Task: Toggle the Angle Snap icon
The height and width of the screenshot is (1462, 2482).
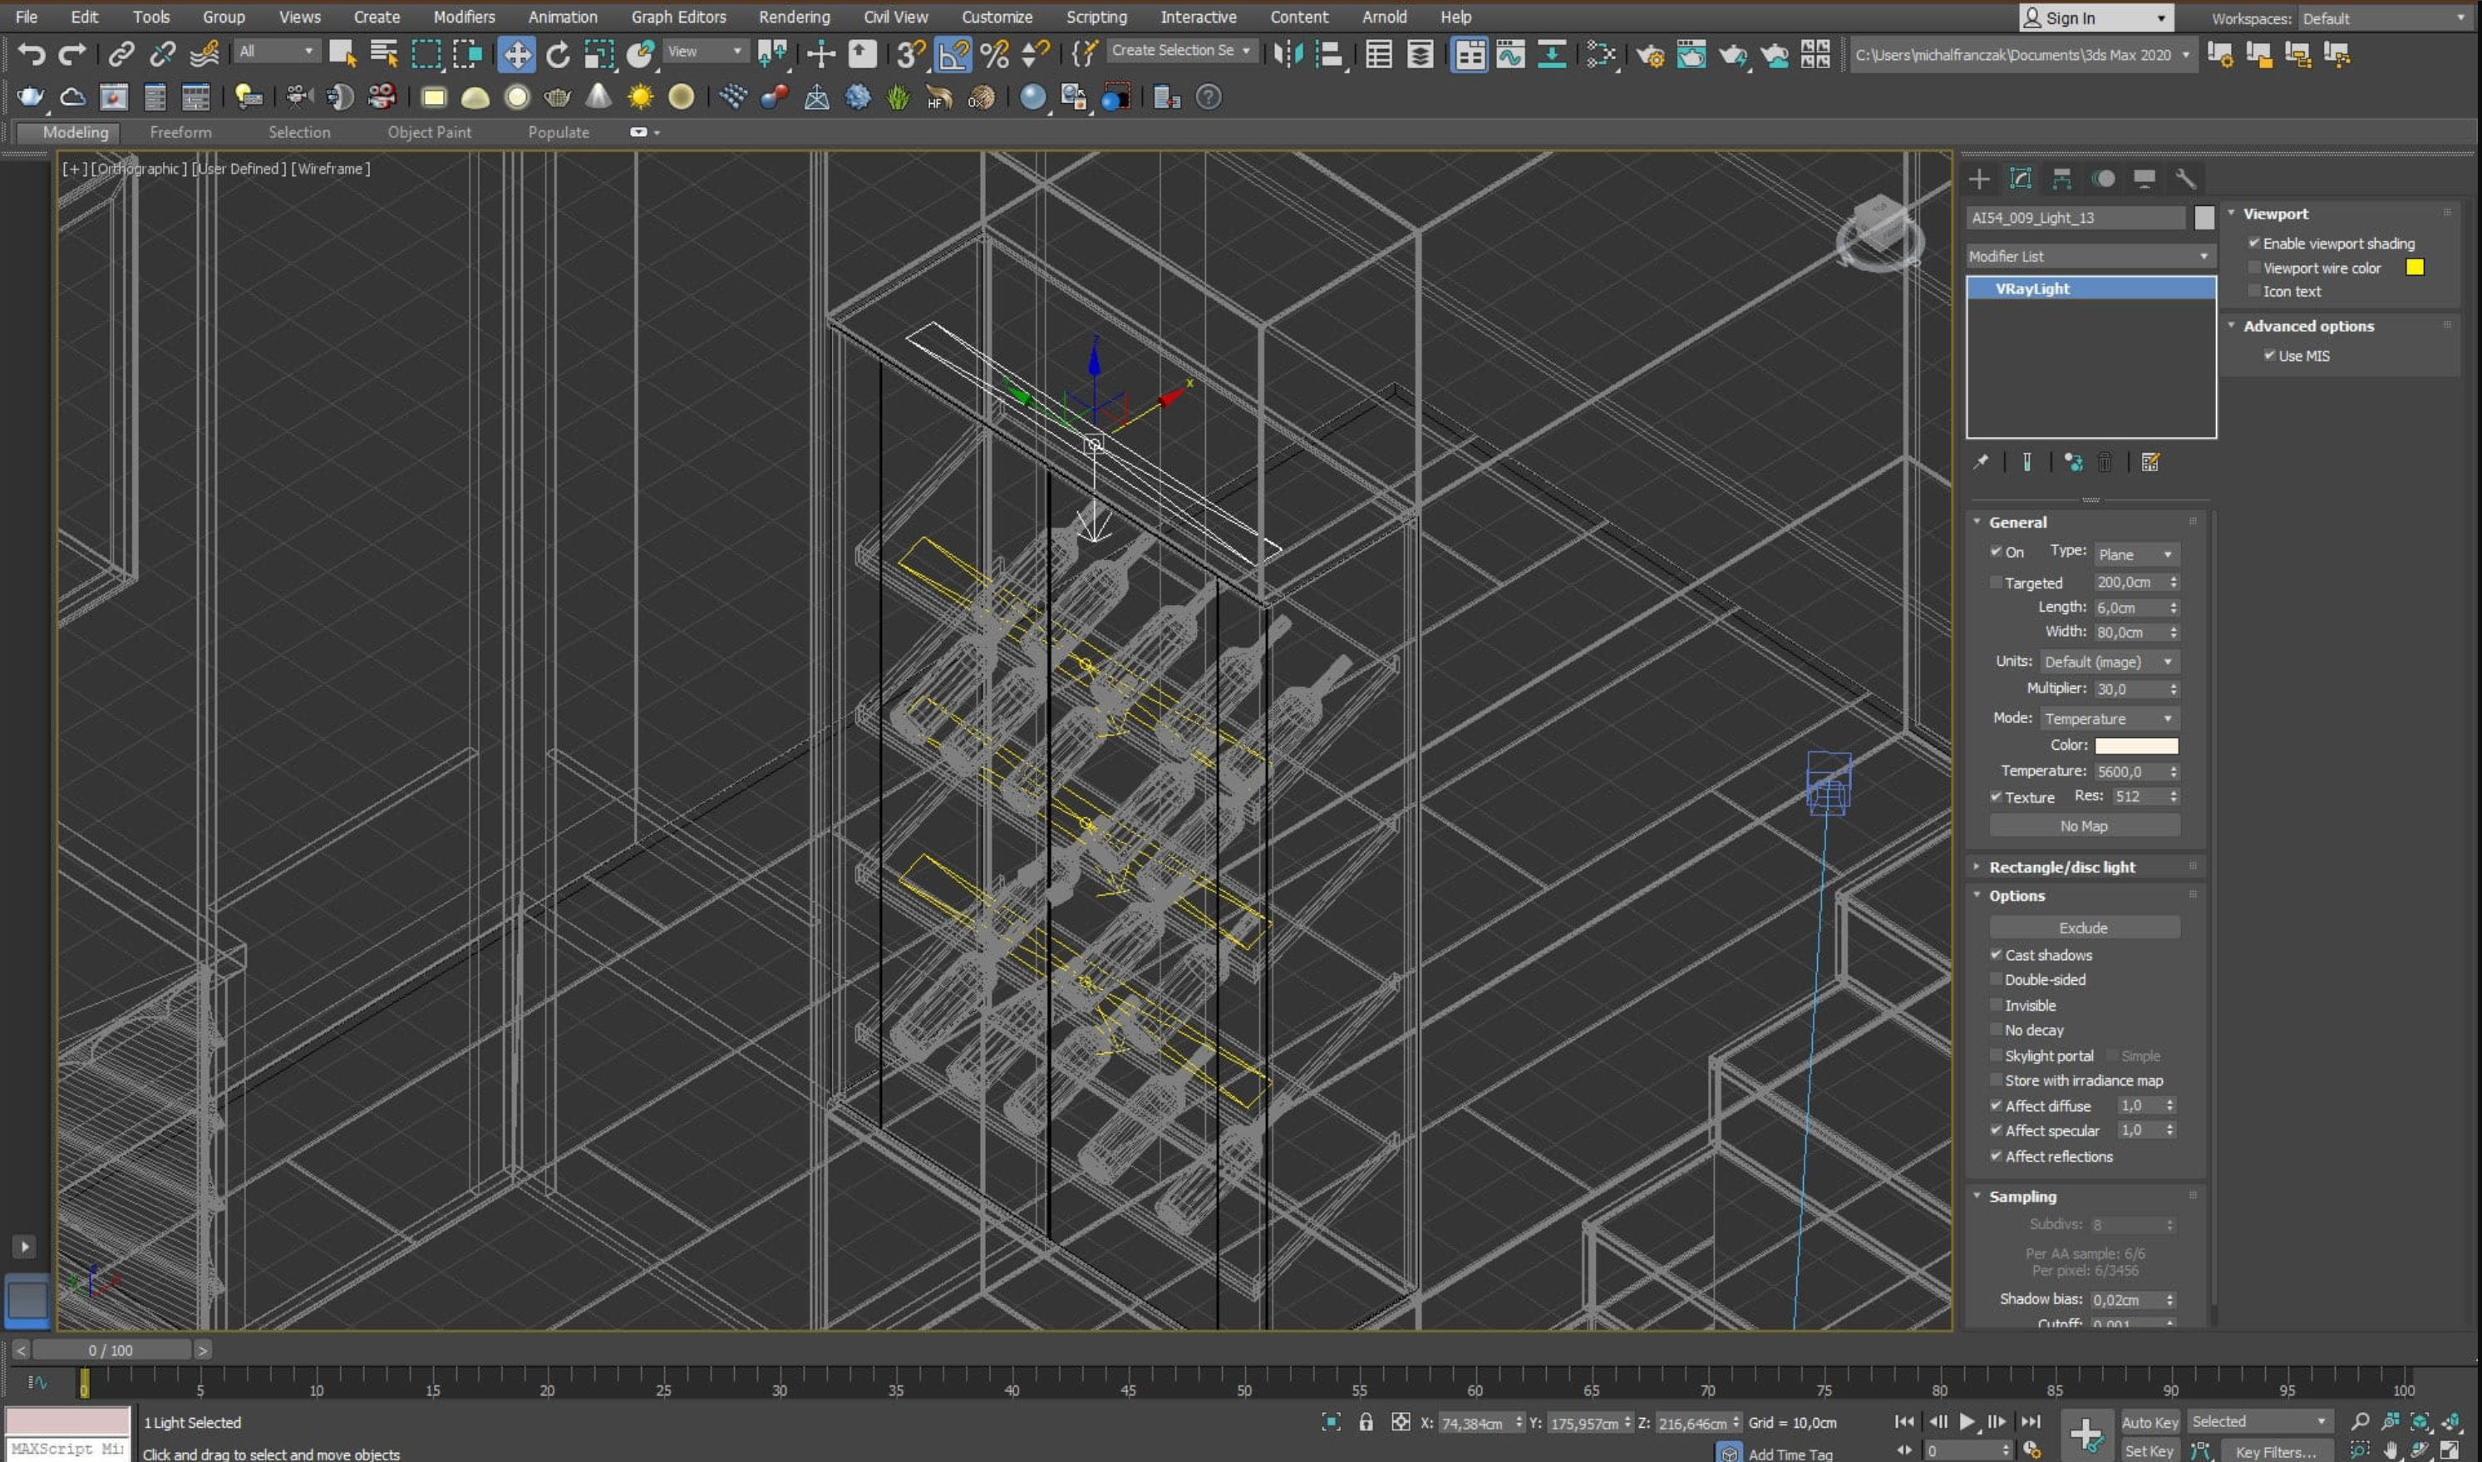Action: (x=953, y=54)
